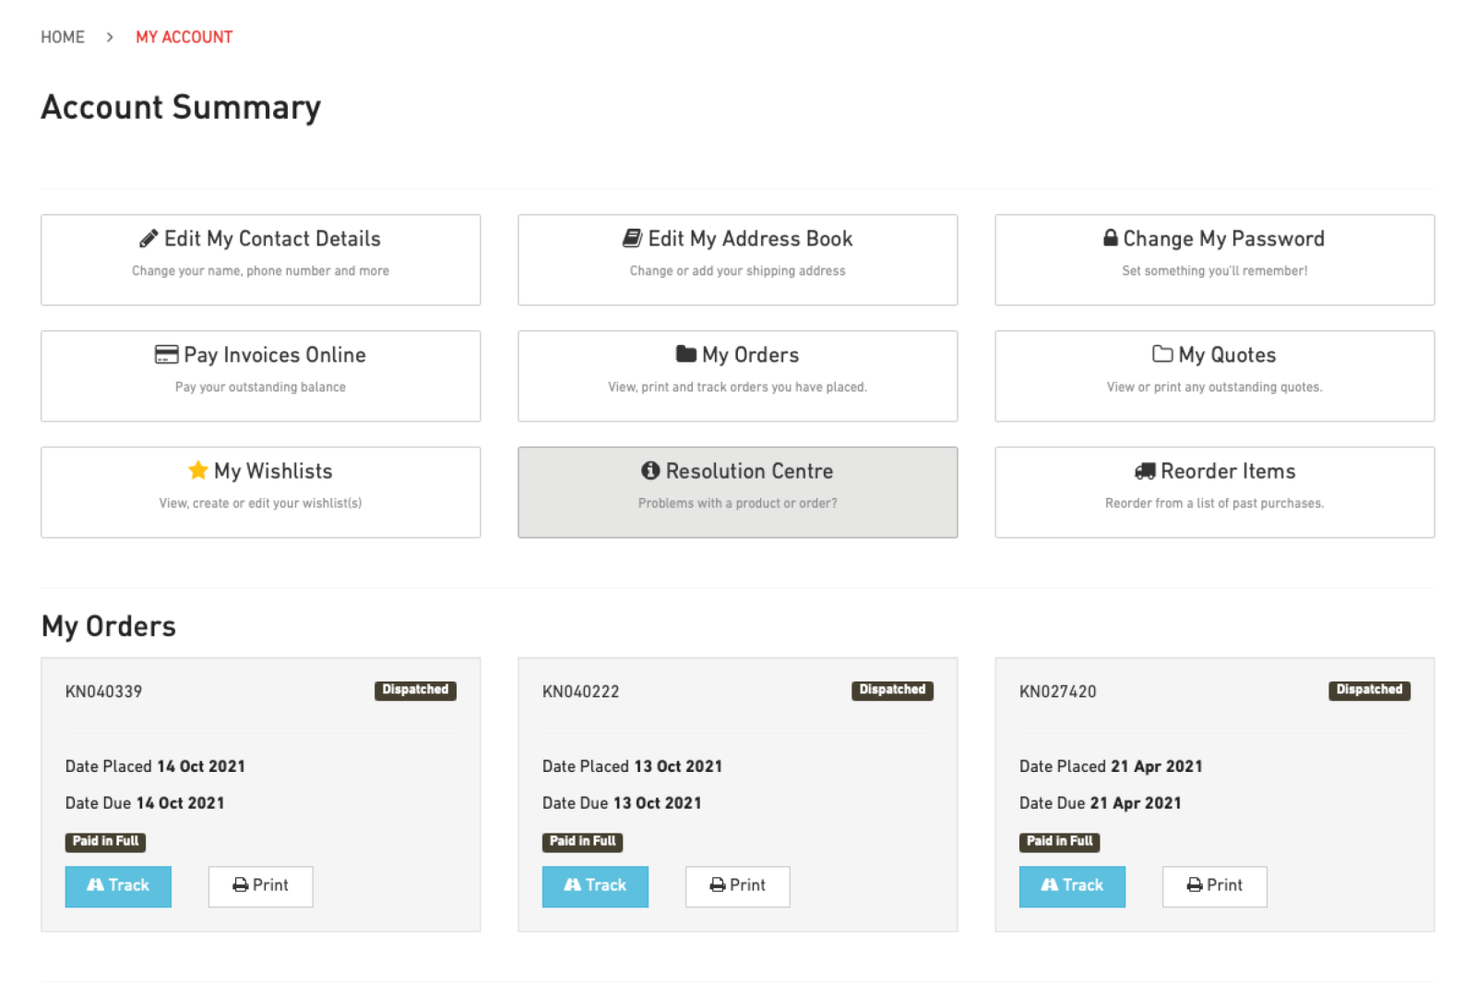This screenshot has height=984, width=1476.
Task: Select order number KN040222
Action: (x=580, y=692)
